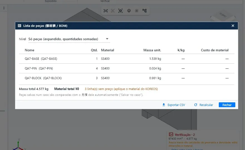The height and width of the screenshot is (150, 245).
Task: Click the Massa total 4.577 kg text
Action: pos(34,89)
